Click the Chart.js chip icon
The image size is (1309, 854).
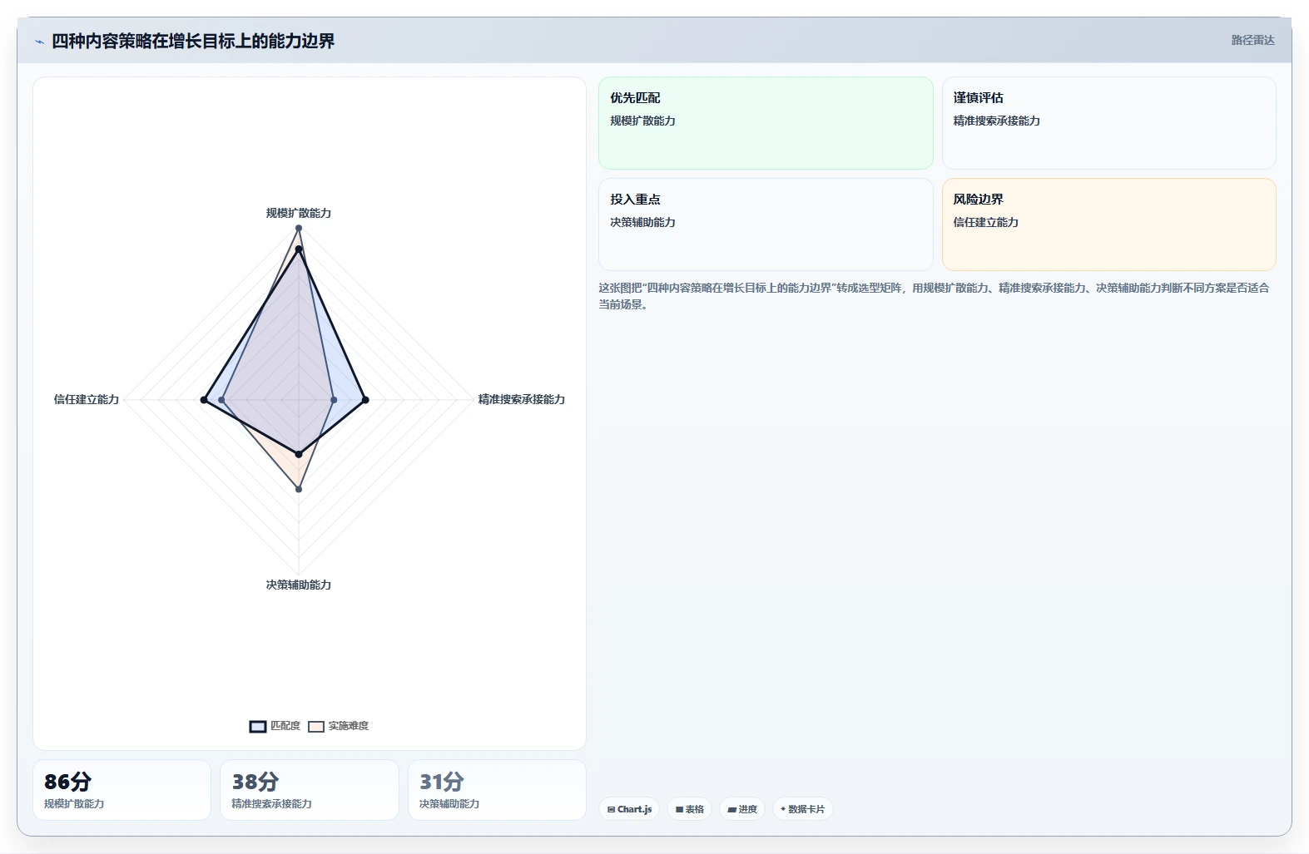click(x=611, y=809)
